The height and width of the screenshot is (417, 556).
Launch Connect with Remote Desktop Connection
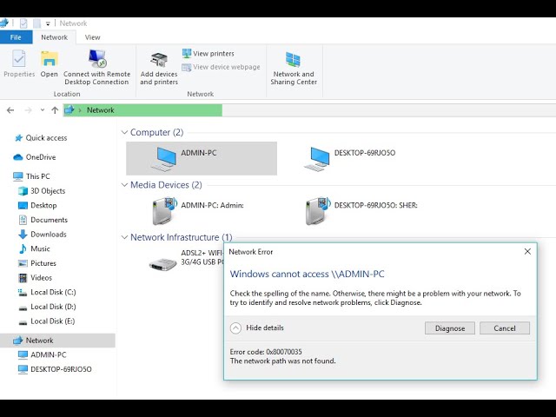click(96, 67)
